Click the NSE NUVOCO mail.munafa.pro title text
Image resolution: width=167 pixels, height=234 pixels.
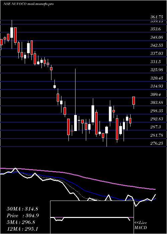[x=28, y=4]
